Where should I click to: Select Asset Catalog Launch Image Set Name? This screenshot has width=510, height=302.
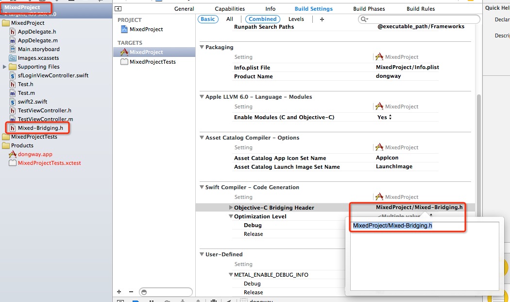coord(287,167)
